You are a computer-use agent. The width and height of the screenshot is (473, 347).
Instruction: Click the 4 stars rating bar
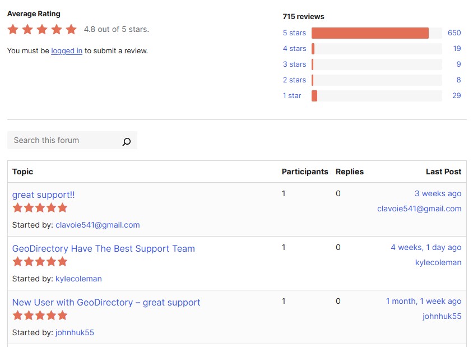[377, 49]
